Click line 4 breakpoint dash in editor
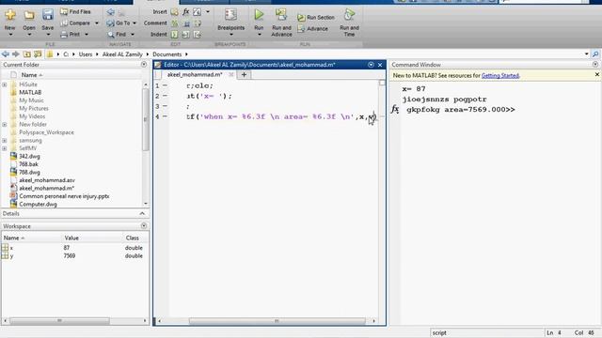602x338 pixels. 165,116
